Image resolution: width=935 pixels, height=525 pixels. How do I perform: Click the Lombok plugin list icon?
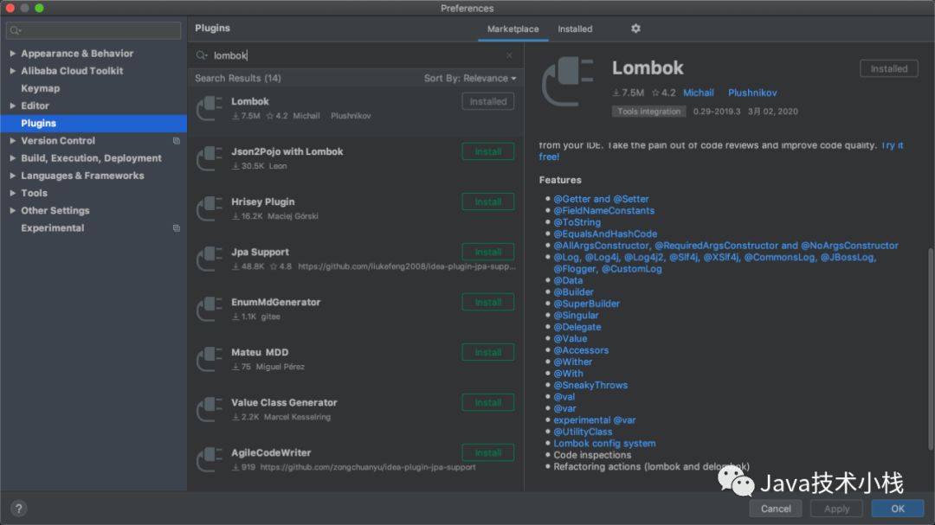point(210,108)
